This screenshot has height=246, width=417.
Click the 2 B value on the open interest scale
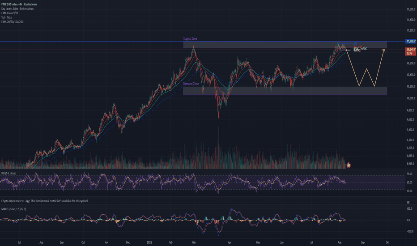pos(408,202)
